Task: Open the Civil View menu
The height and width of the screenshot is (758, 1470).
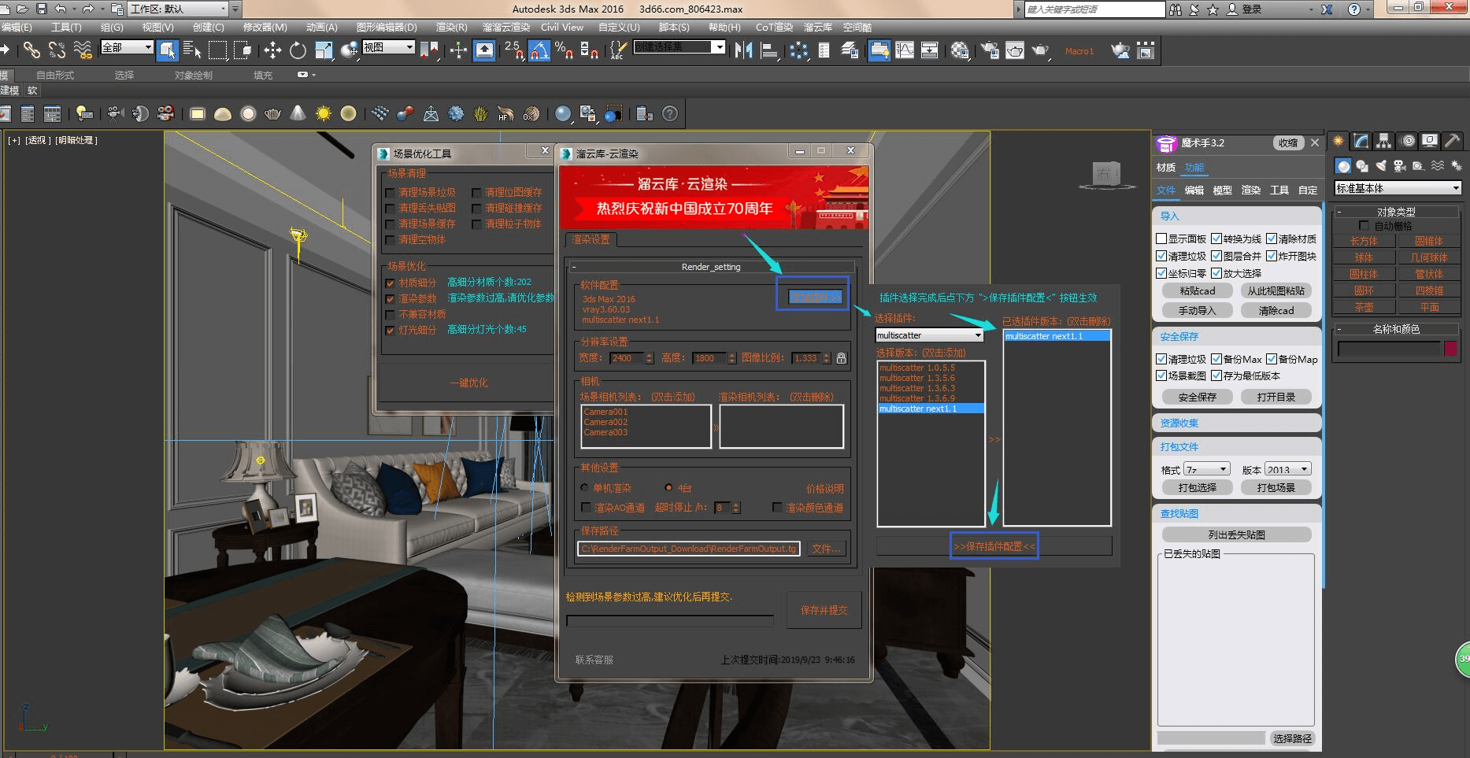Action: click(x=562, y=27)
